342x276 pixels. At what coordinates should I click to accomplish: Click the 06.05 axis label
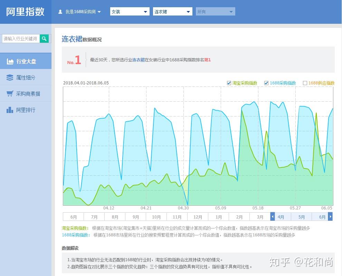(327, 208)
